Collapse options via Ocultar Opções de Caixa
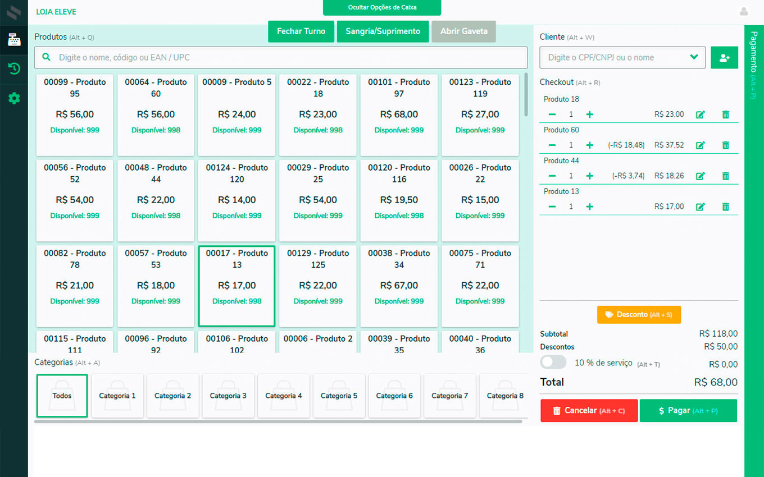 (381, 8)
